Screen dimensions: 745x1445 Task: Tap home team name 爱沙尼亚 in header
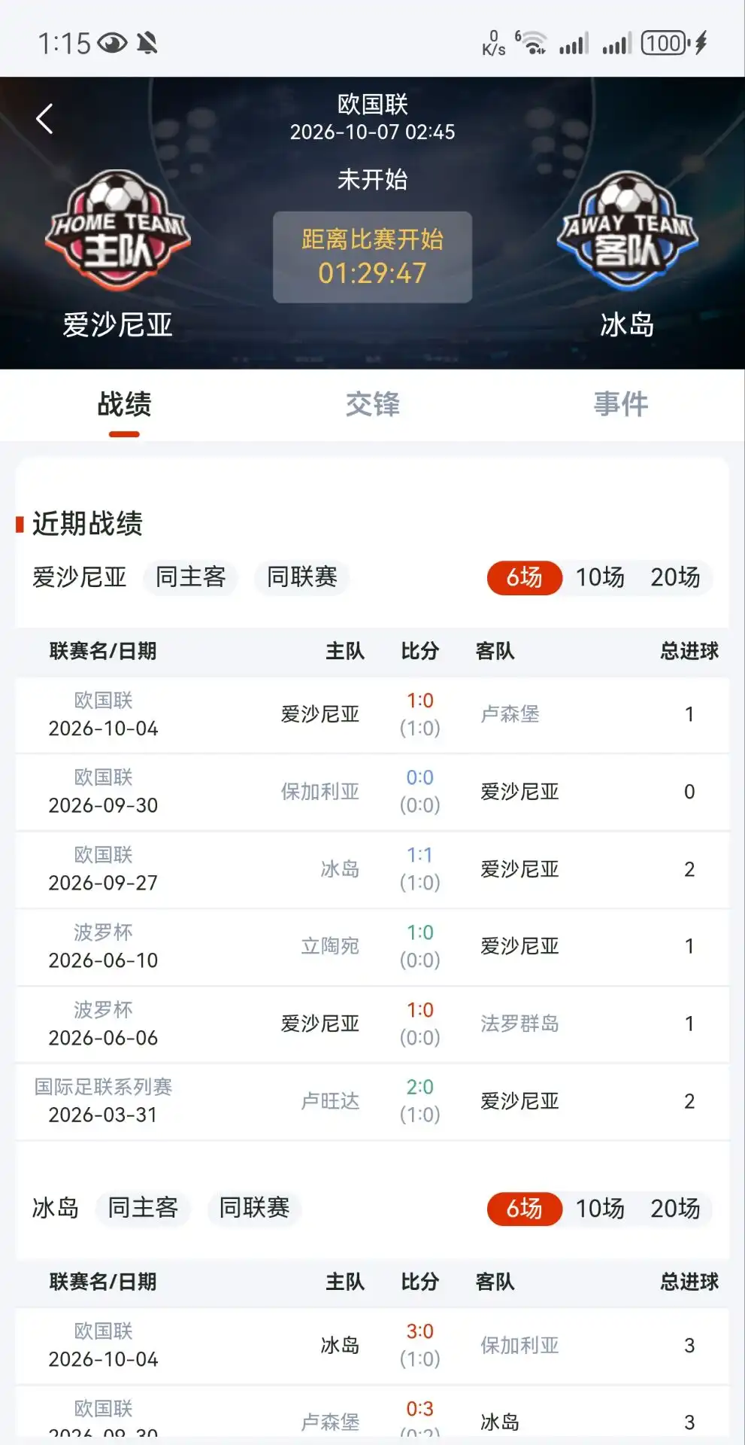click(117, 325)
